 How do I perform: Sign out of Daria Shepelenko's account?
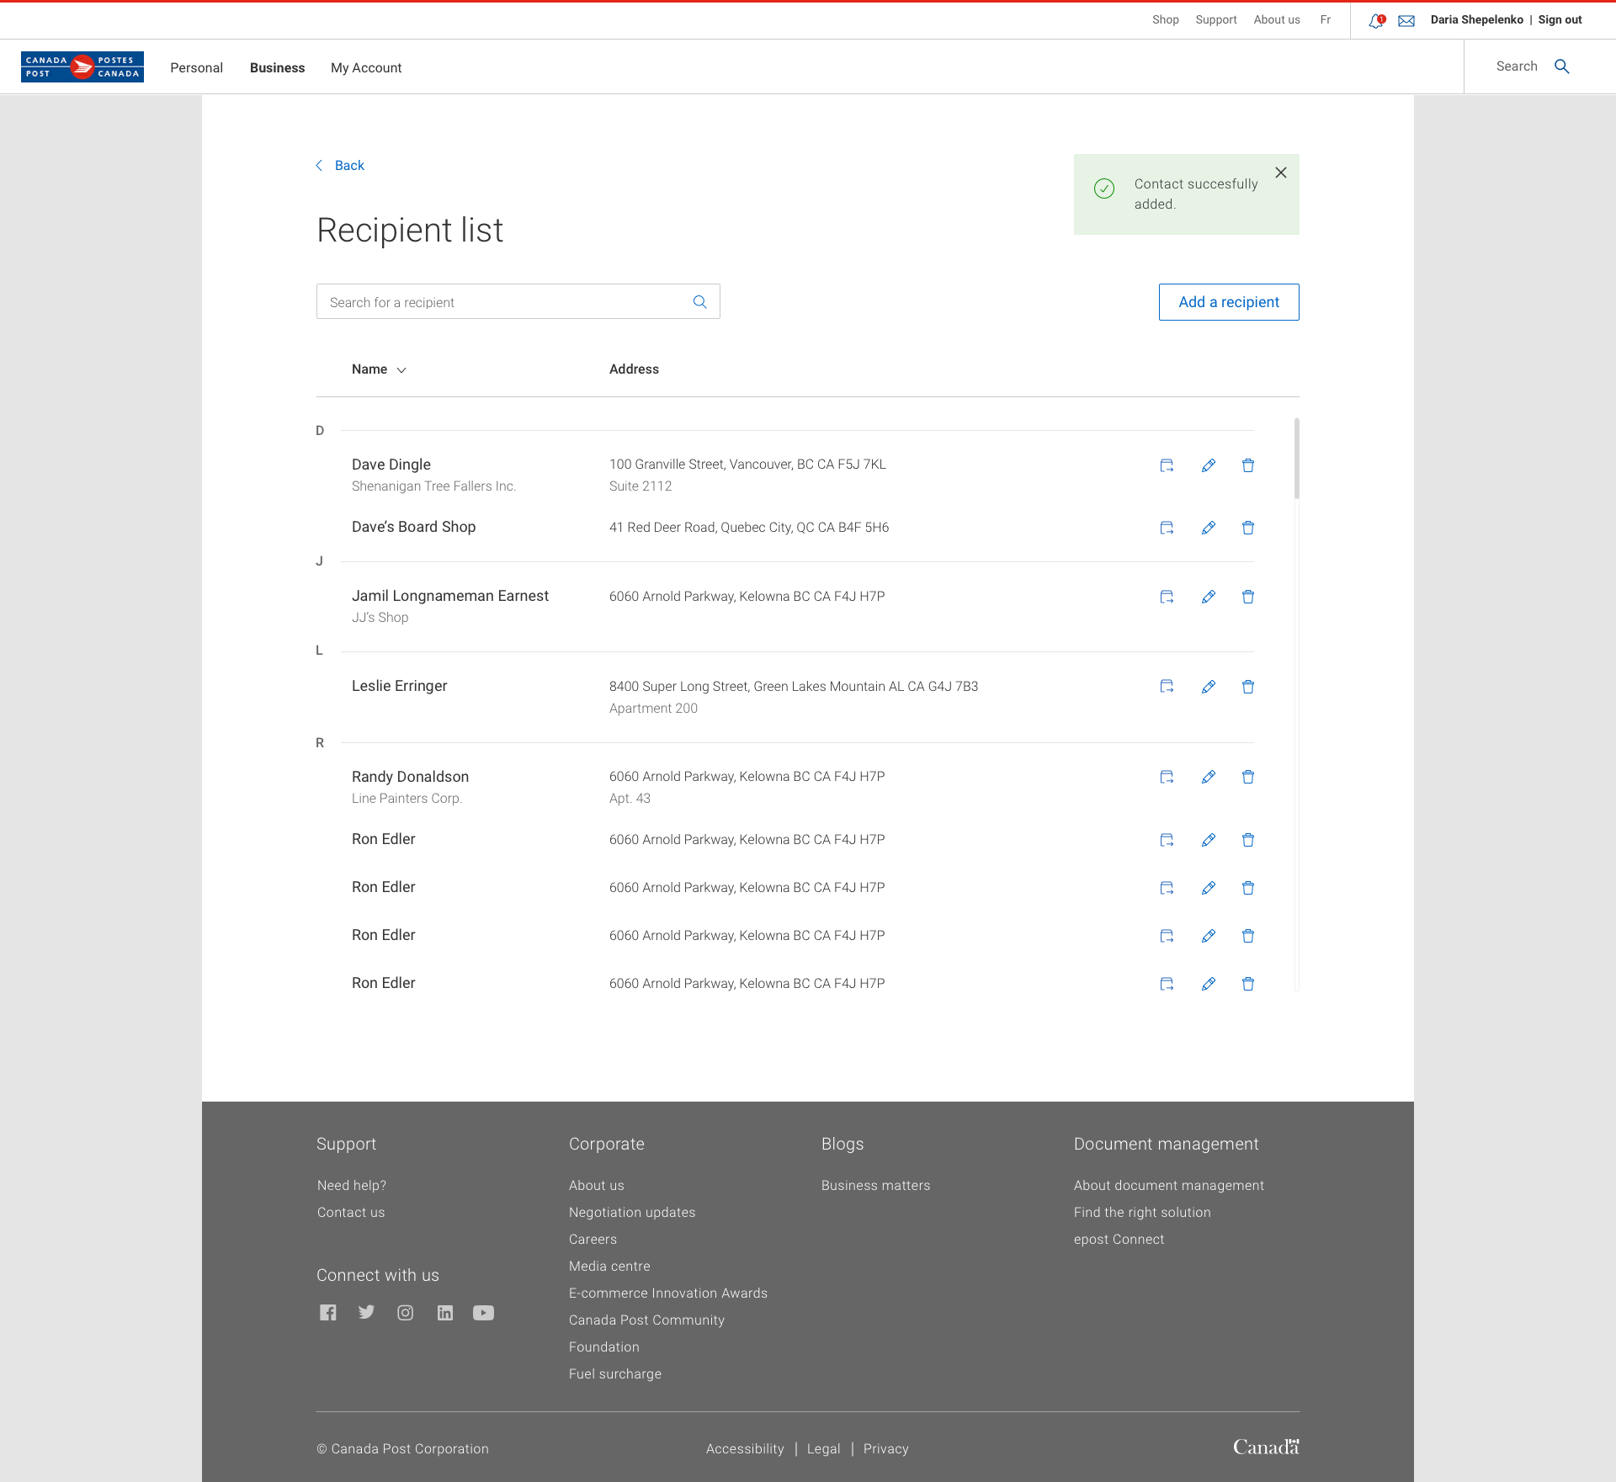point(1559,19)
